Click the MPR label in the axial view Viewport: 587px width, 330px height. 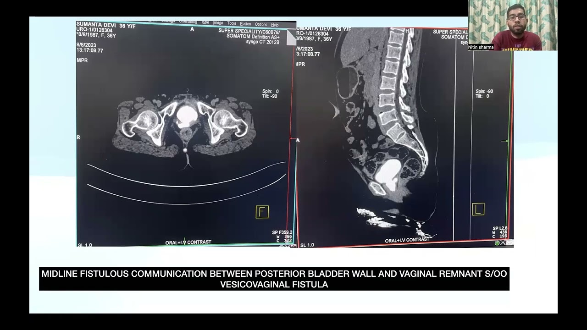point(82,60)
